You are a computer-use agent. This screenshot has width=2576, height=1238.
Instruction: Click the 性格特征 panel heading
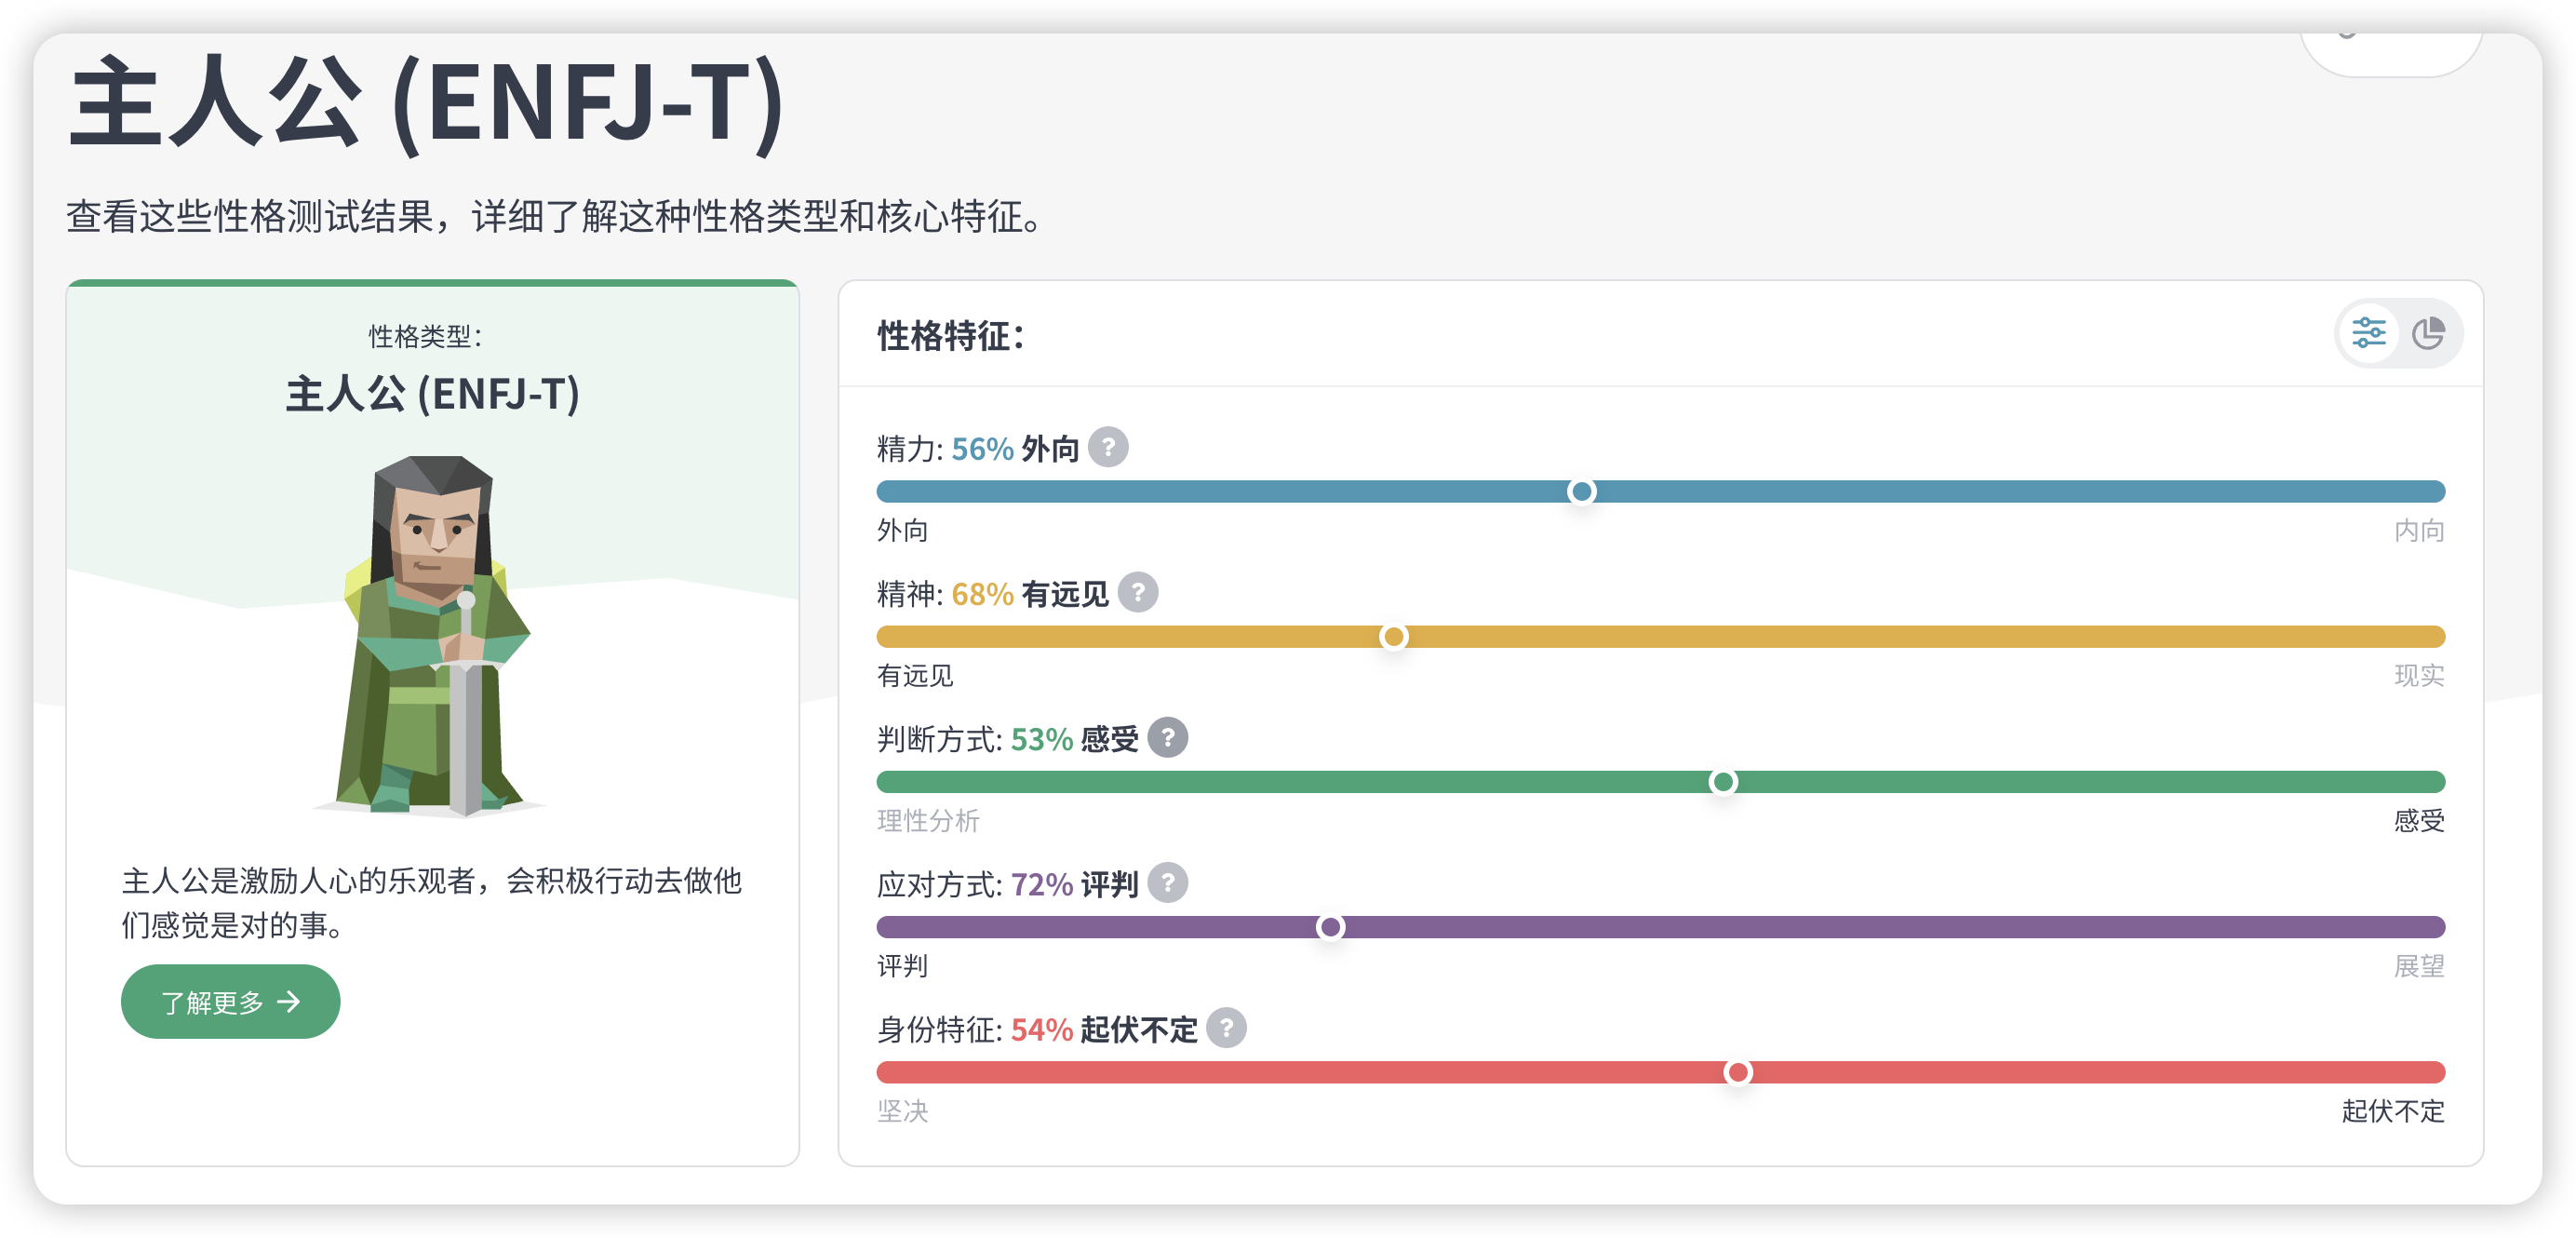950,336
